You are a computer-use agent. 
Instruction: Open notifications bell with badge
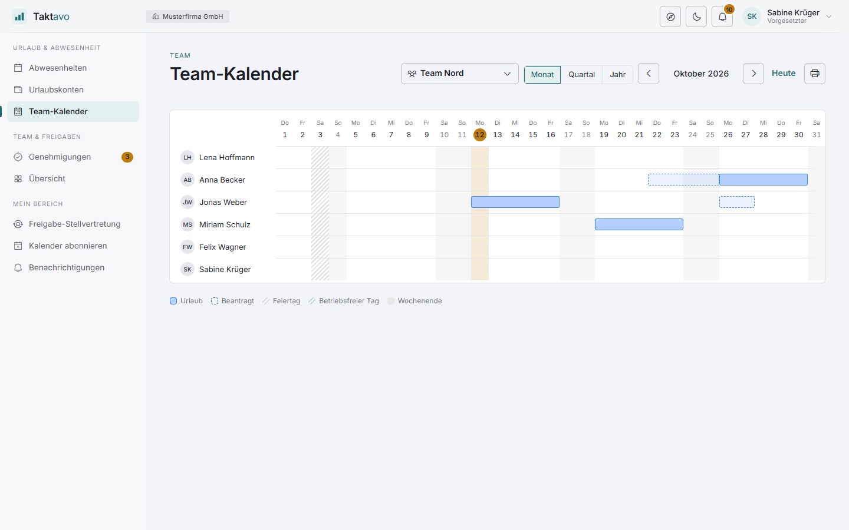pos(722,16)
